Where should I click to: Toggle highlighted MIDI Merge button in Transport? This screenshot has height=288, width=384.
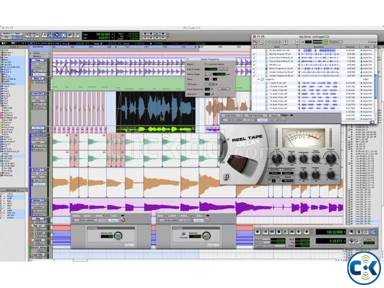373,232
